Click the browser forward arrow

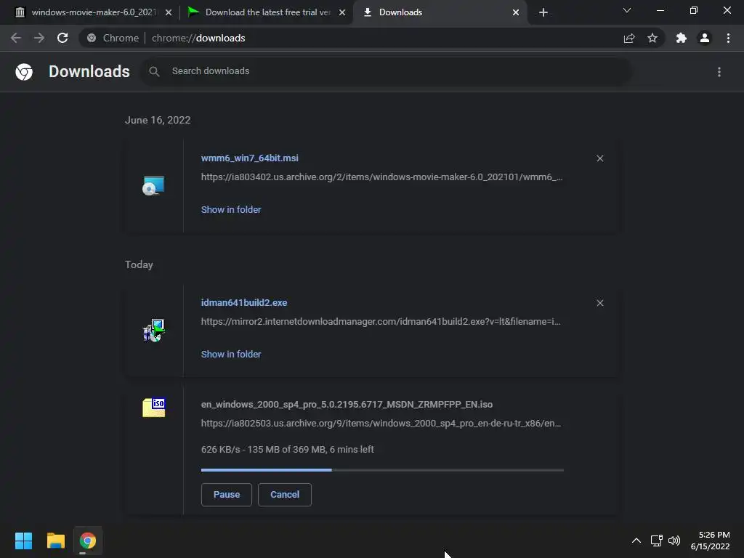point(39,38)
